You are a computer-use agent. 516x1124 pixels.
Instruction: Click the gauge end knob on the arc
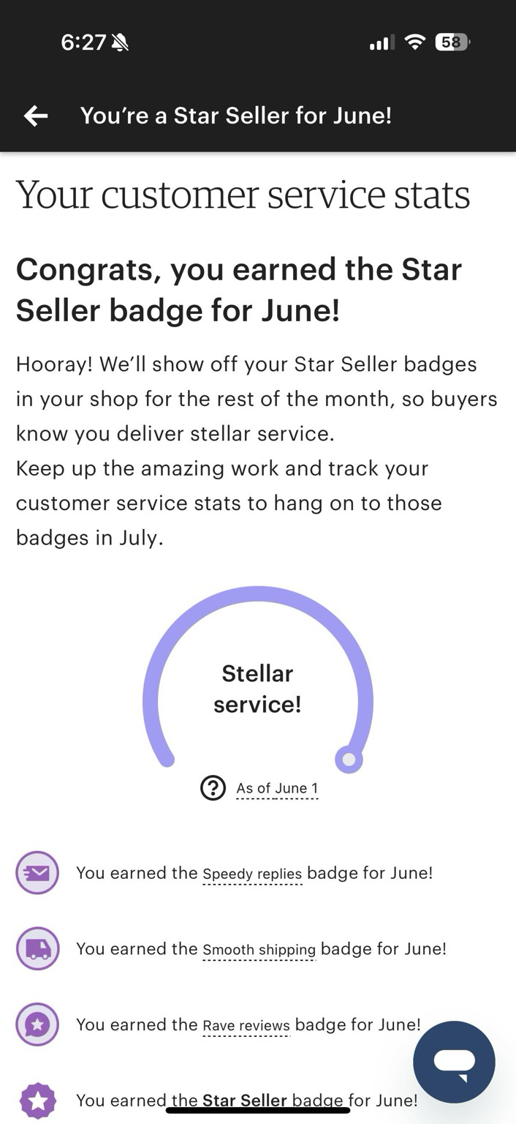[349, 760]
